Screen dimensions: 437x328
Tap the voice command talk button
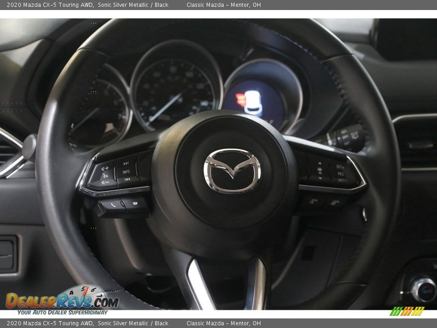(105, 176)
